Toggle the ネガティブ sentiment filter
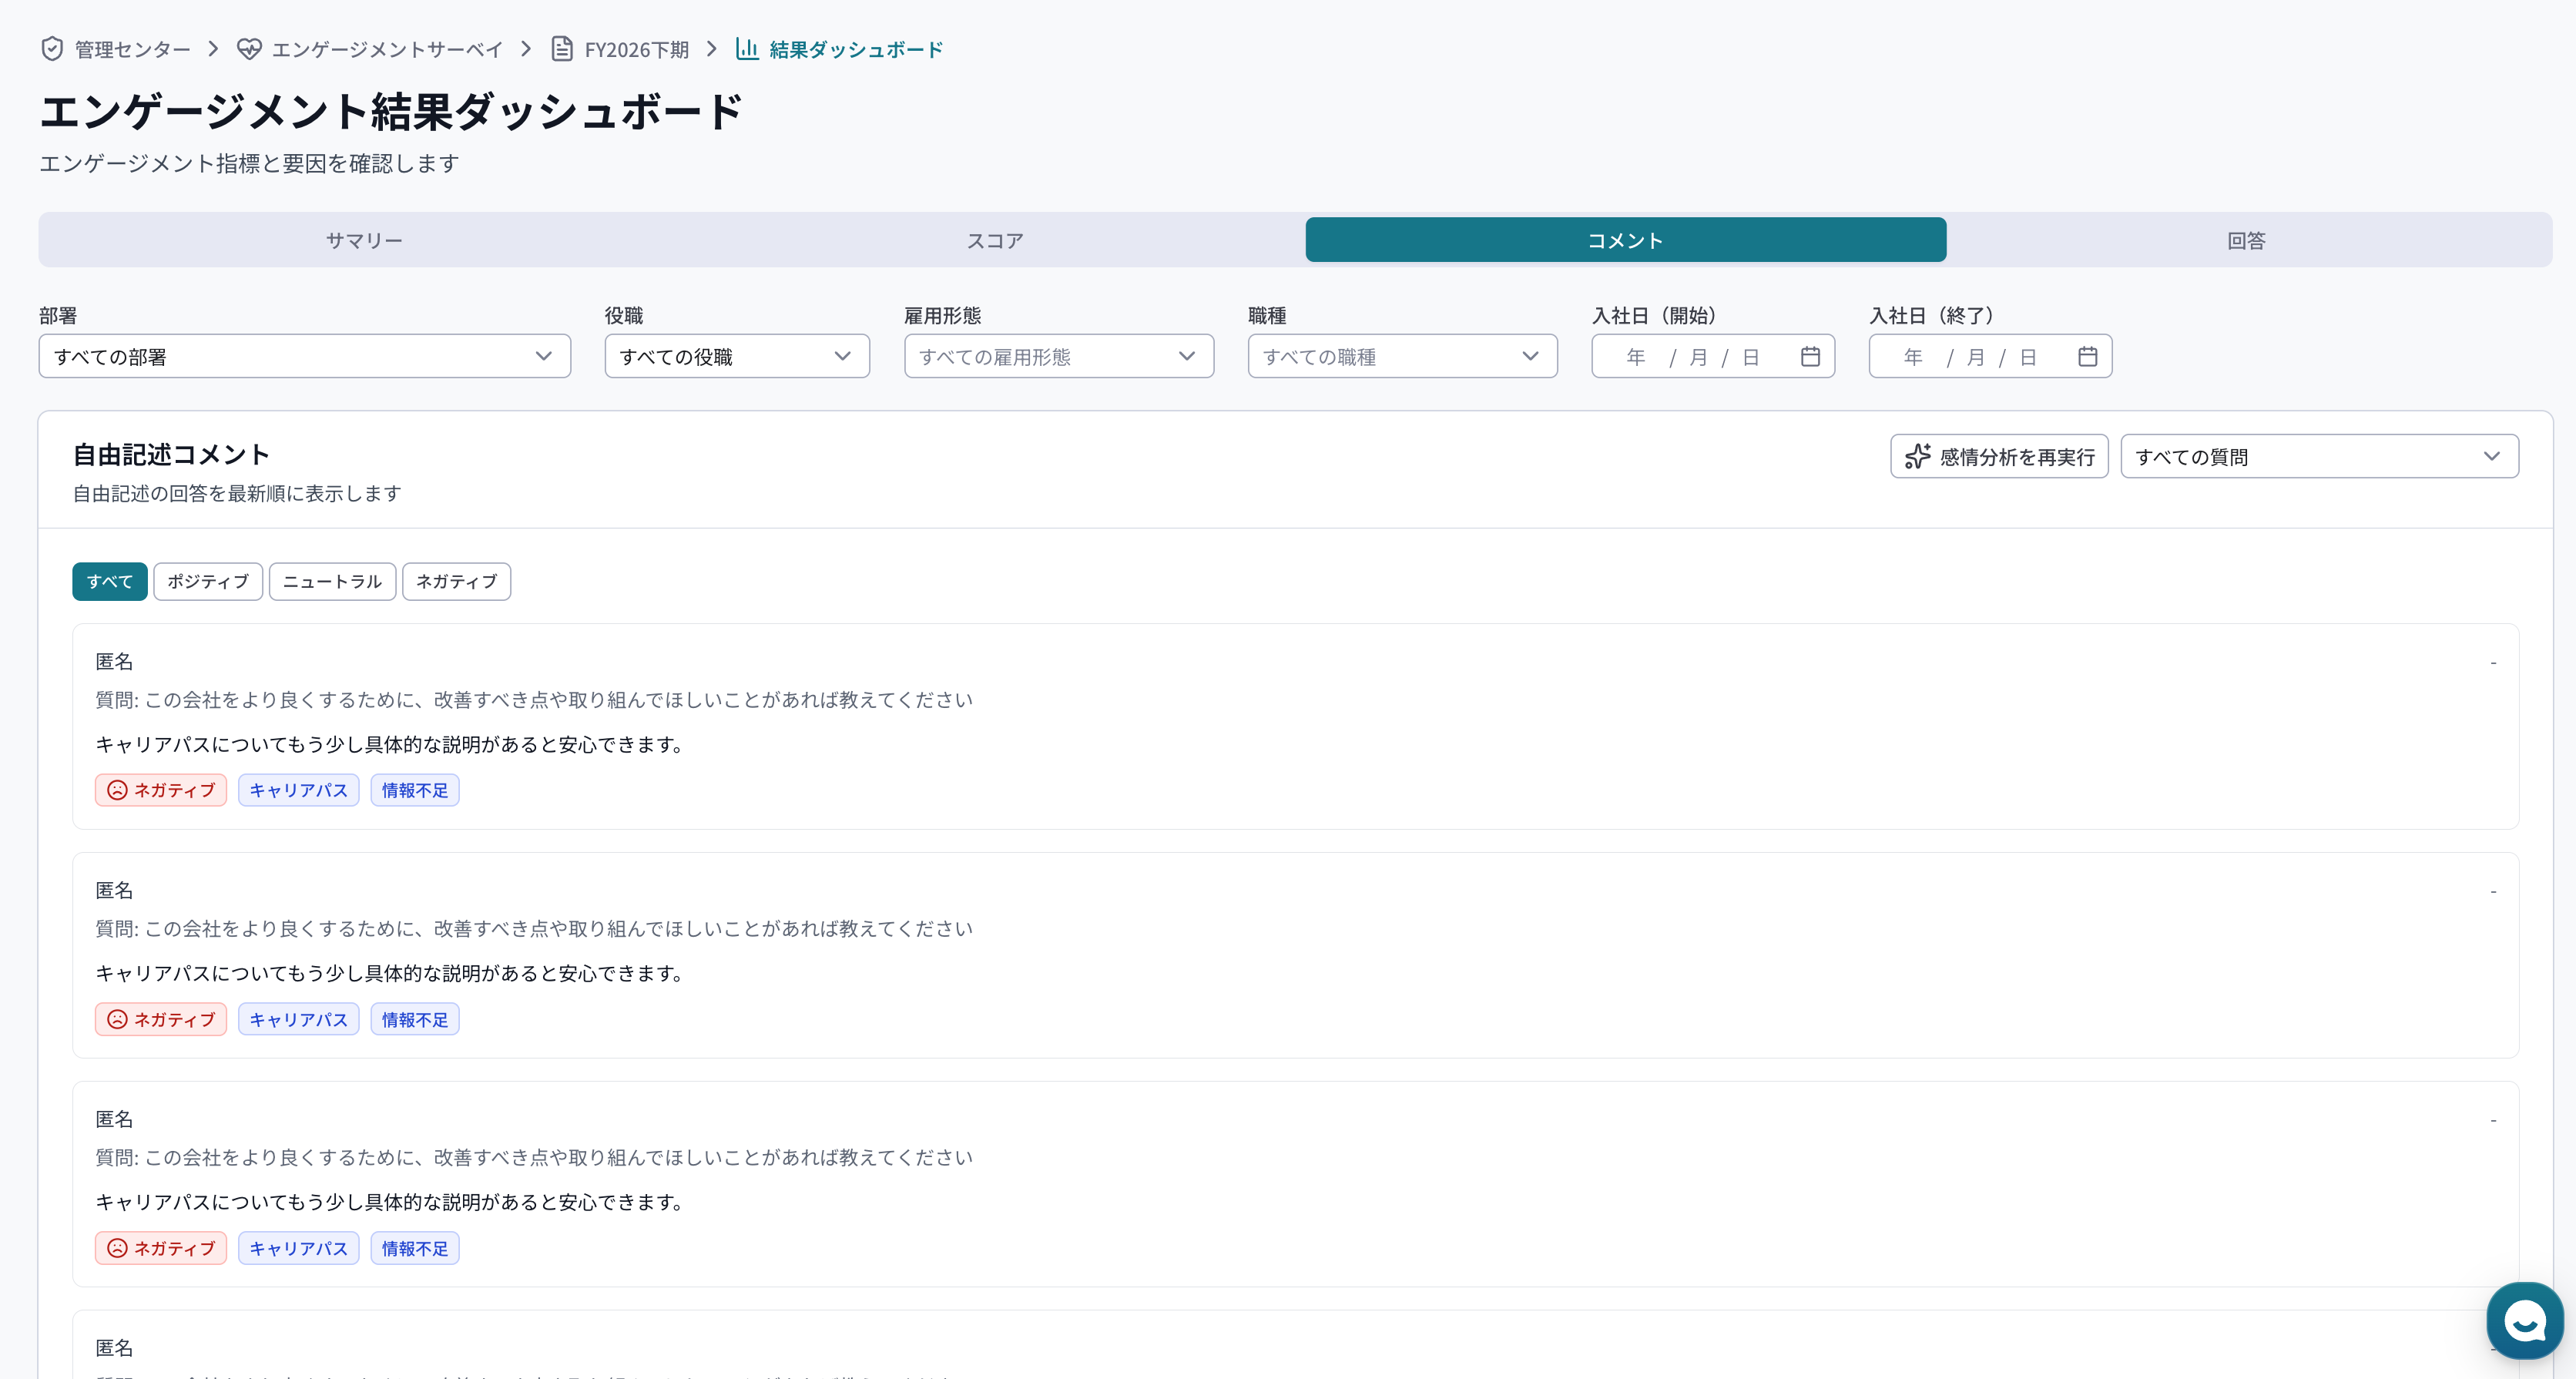This screenshot has height=1379, width=2576. coord(456,581)
